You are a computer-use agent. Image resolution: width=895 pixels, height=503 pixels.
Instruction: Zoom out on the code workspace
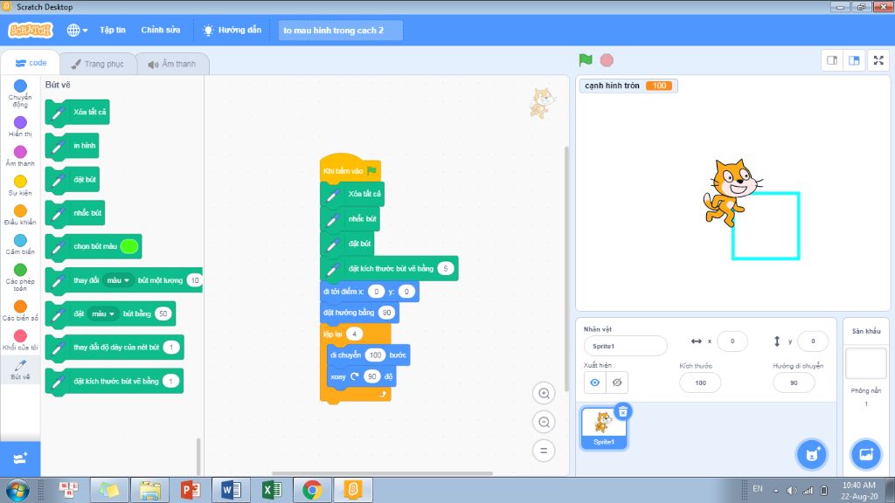point(544,423)
